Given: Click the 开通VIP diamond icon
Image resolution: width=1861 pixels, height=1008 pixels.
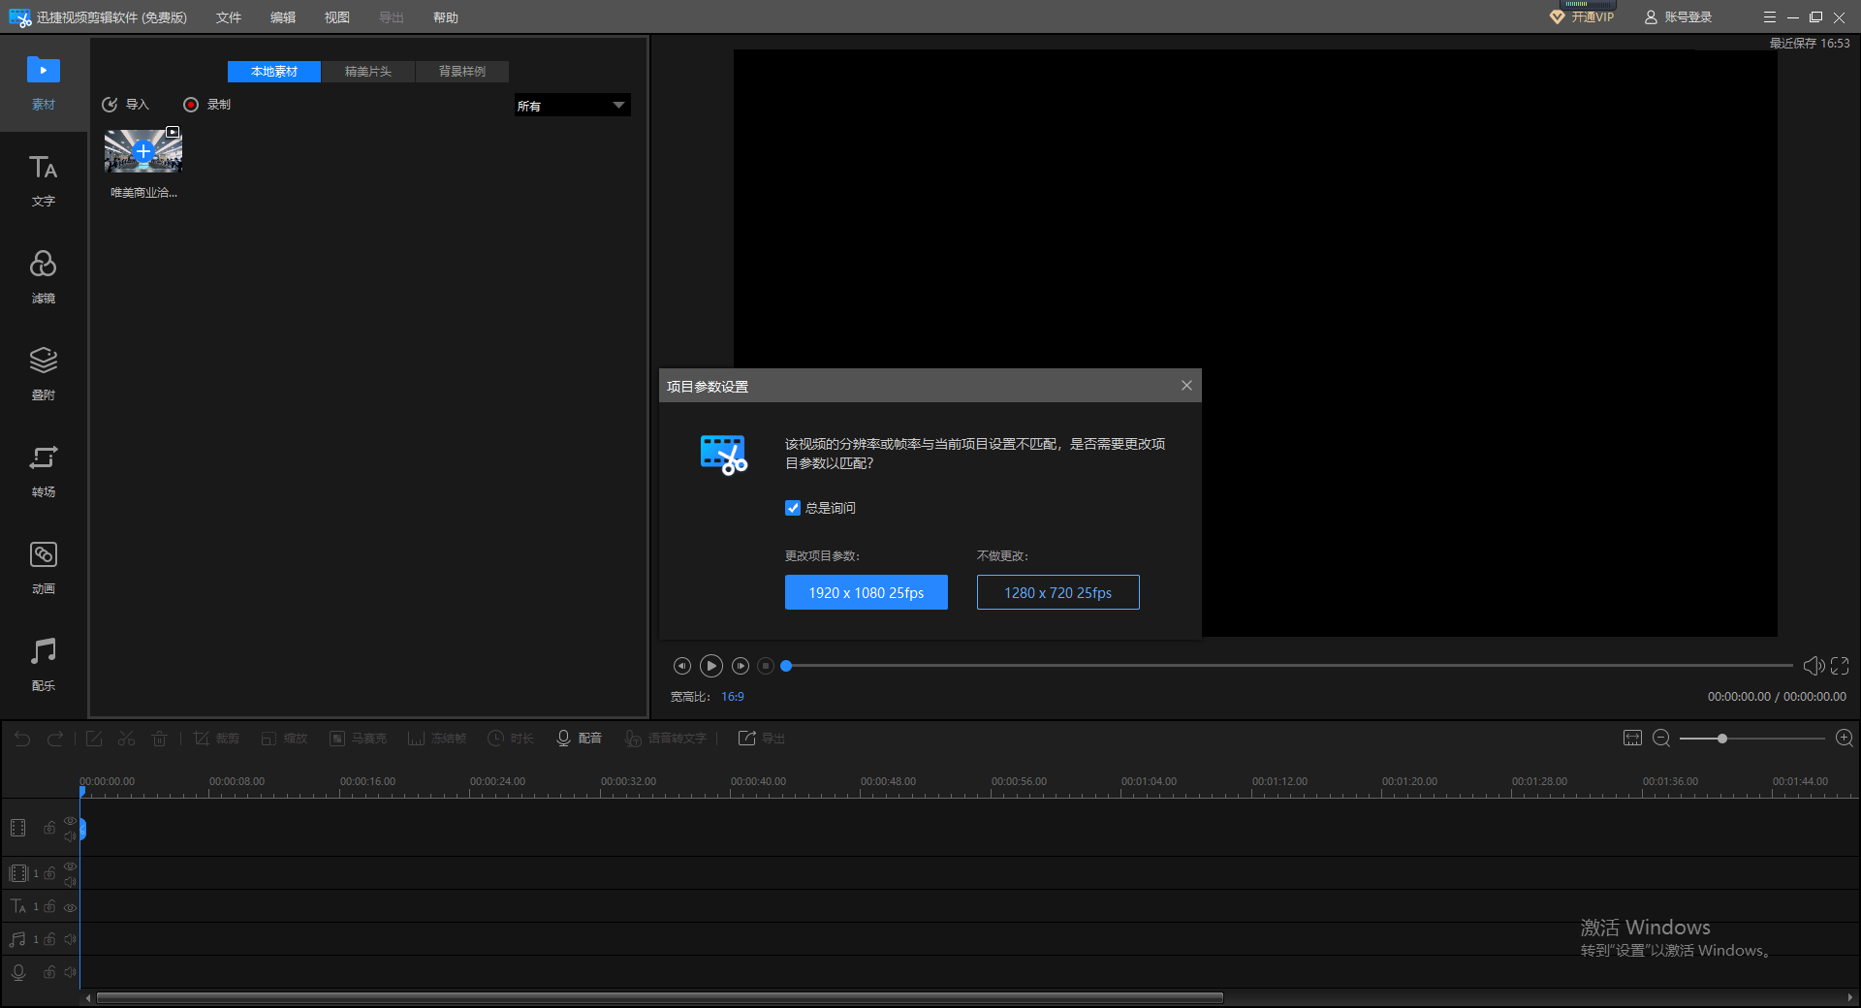Looking at the screenshot, I should [x=1558, y=17].
